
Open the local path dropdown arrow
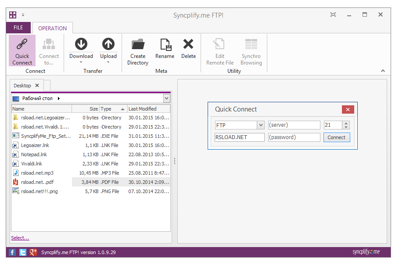tap(166, 98)
